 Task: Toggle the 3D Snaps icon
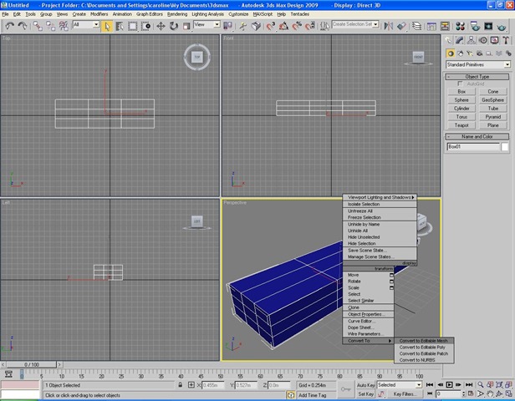click(x=271, y=26)
